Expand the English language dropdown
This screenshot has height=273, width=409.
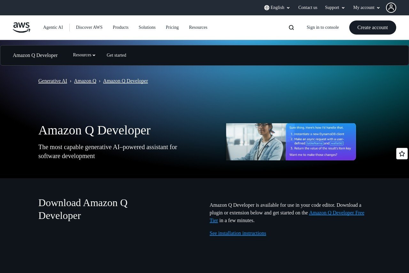277,8
